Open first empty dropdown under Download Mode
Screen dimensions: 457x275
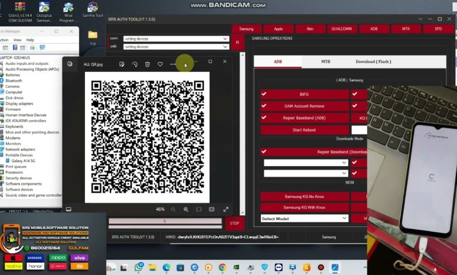[306, 163]
